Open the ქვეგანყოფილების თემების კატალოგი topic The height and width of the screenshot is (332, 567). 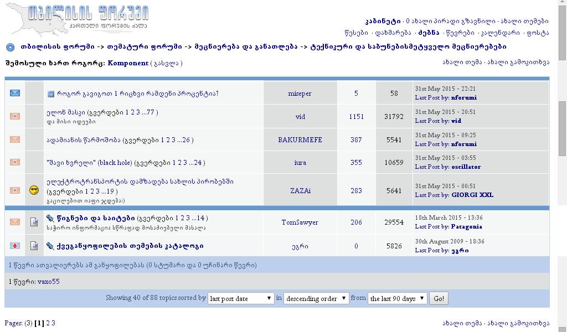click(x=130, y=246)
